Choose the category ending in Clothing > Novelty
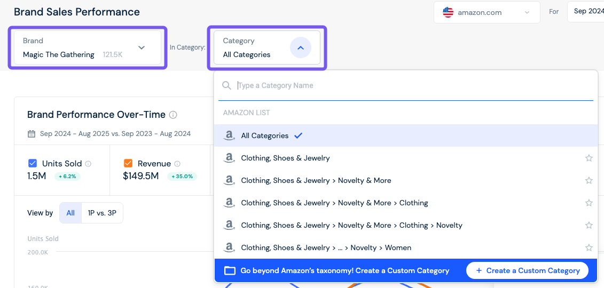This screenshot has width=604, height=288. [x=406, y=225]
